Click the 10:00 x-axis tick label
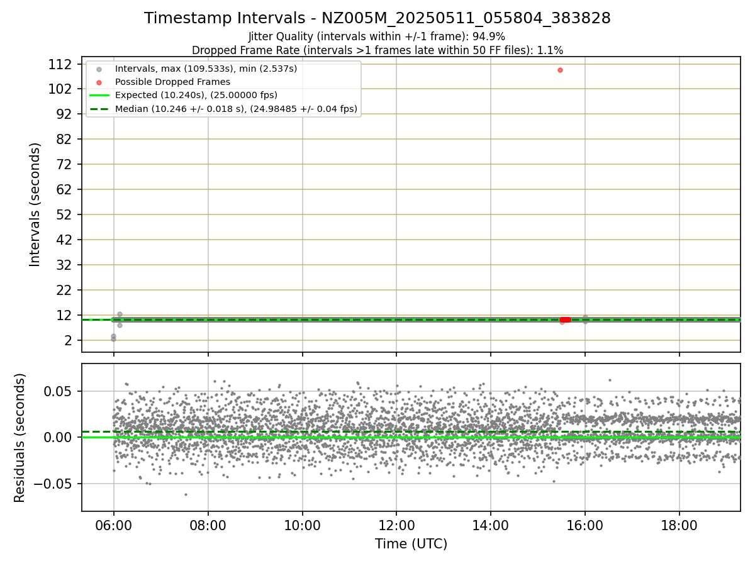This screenshot has height=566, width=755. [302, 524]
